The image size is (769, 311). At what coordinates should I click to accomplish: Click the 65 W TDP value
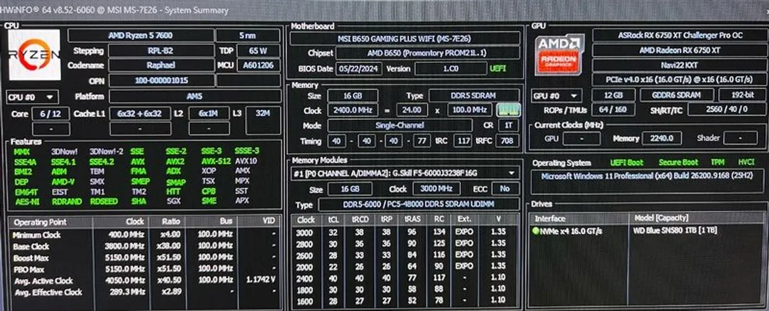point(258,51)
